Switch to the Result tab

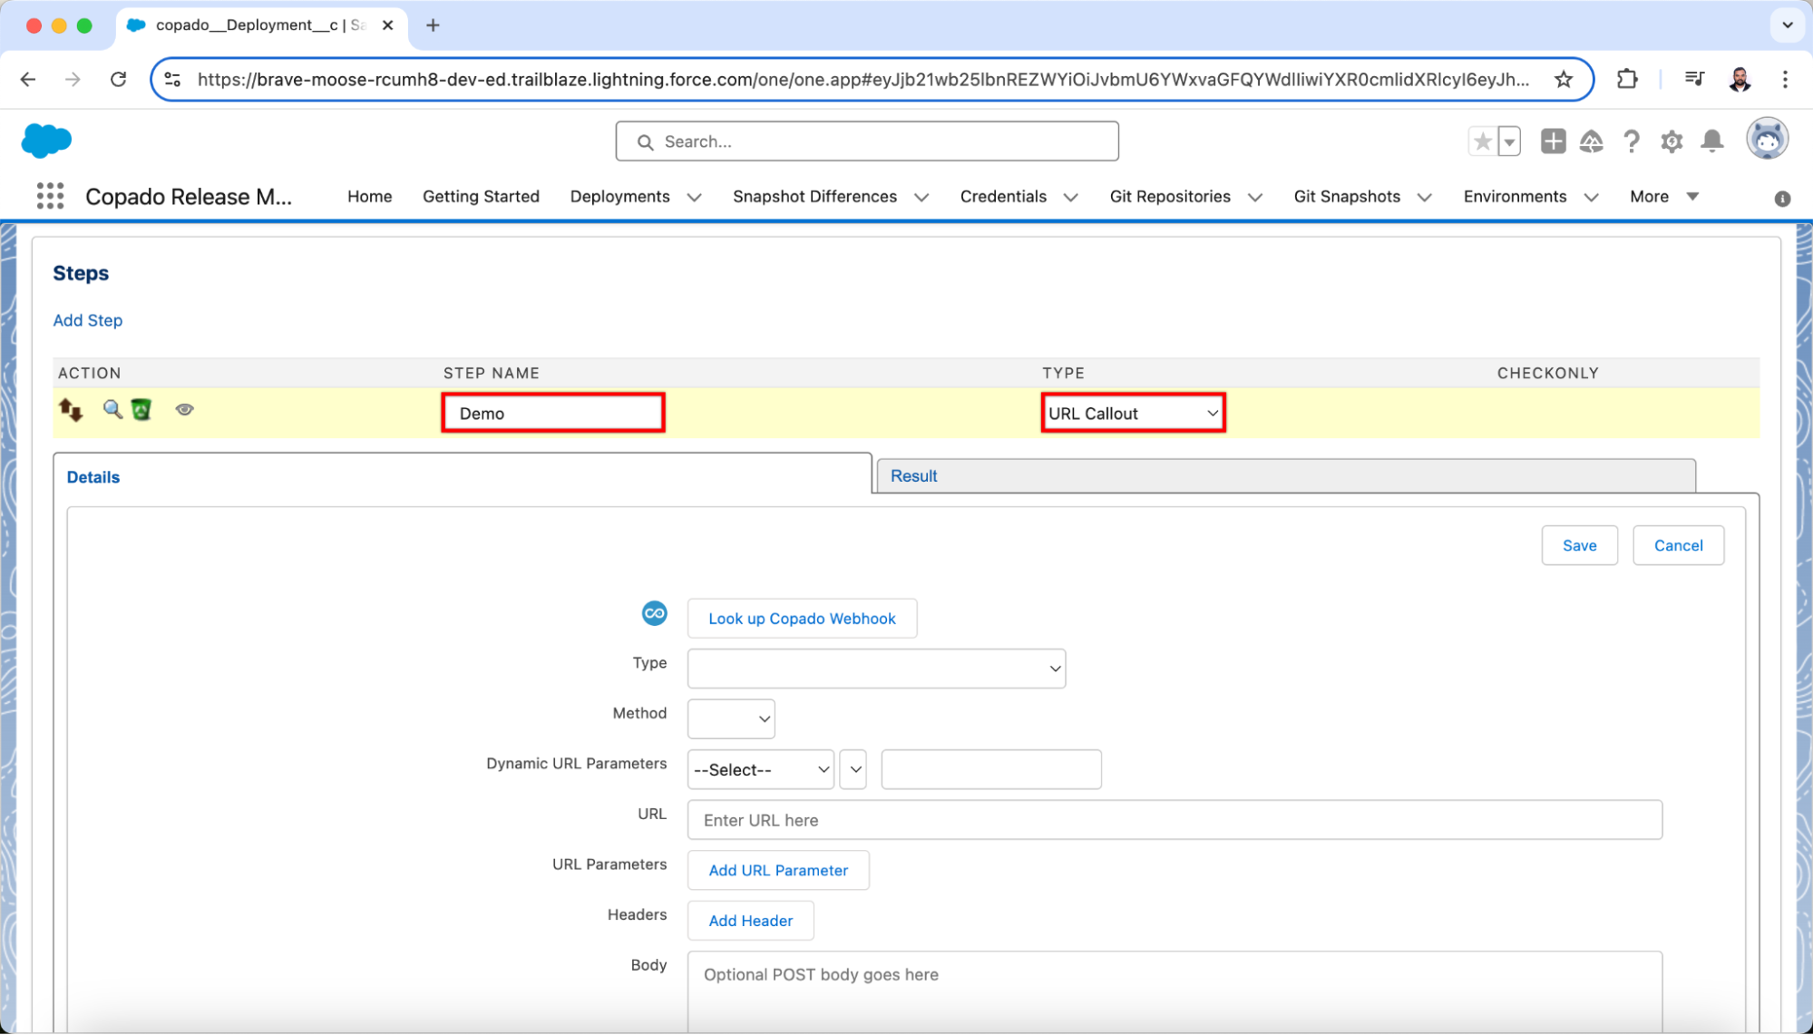[913, 475]
